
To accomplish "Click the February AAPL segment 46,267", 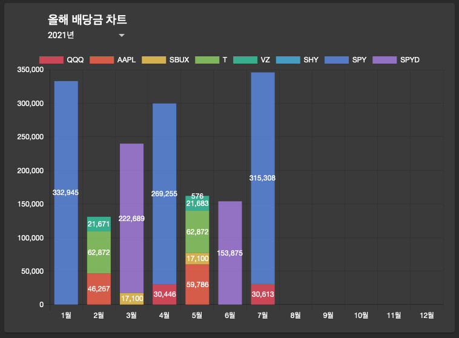I will (99, 289).
